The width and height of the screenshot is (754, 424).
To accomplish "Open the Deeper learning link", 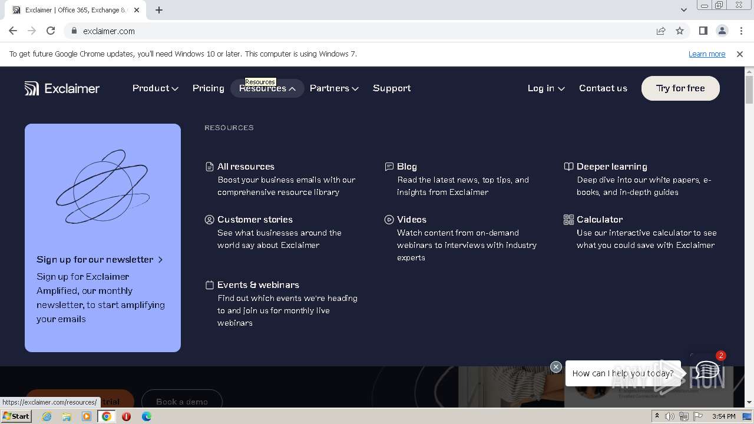I will 612,167.
